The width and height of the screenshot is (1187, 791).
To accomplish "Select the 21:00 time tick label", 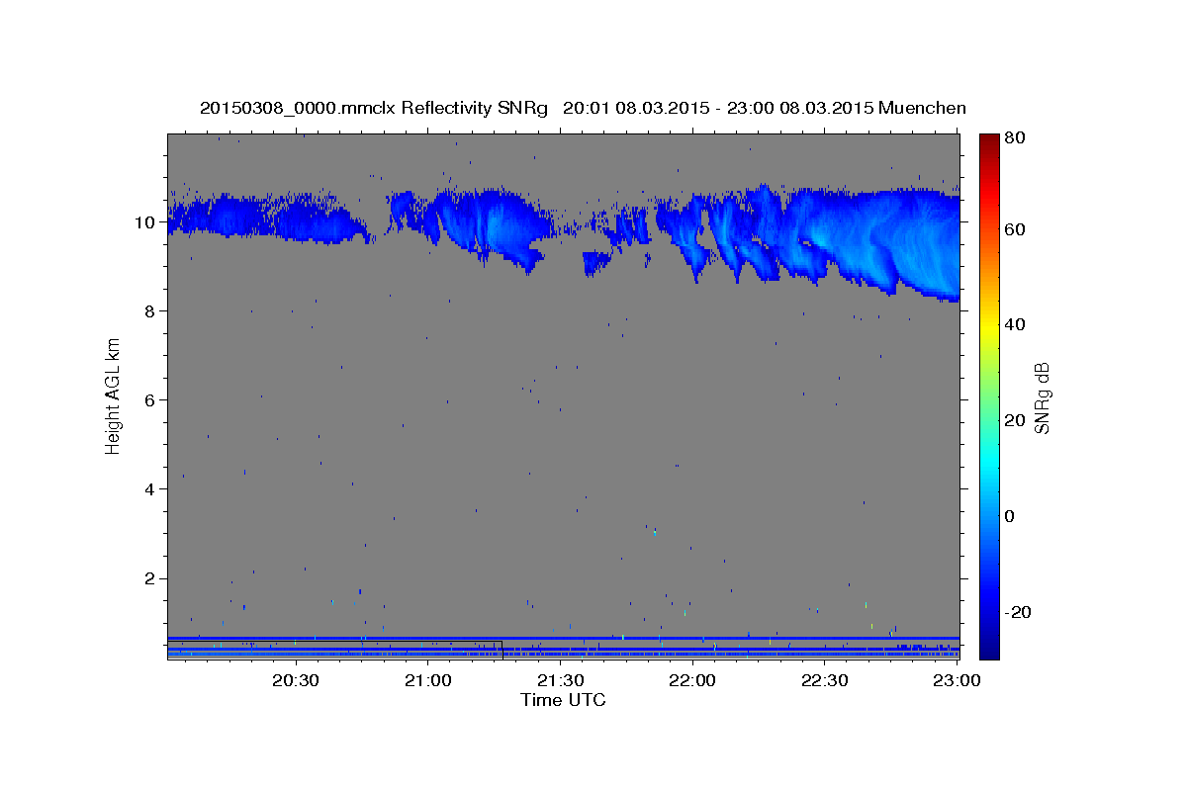I will (x=427, y=680).
